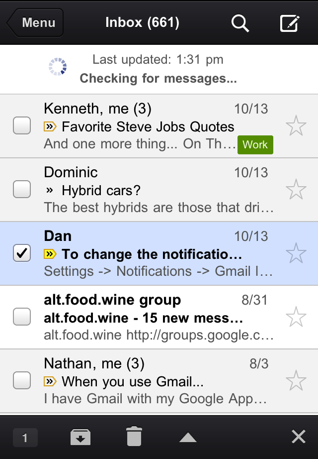Tap the selected count badge
The height and width of the screenshot is (459, 318).
click(25, 438)
